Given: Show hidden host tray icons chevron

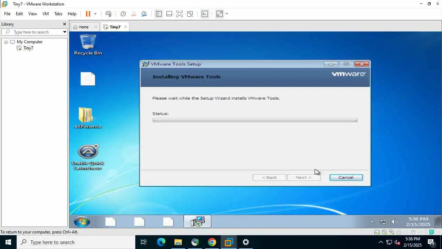Looking at the screenshot, I should tap(381, 242).
